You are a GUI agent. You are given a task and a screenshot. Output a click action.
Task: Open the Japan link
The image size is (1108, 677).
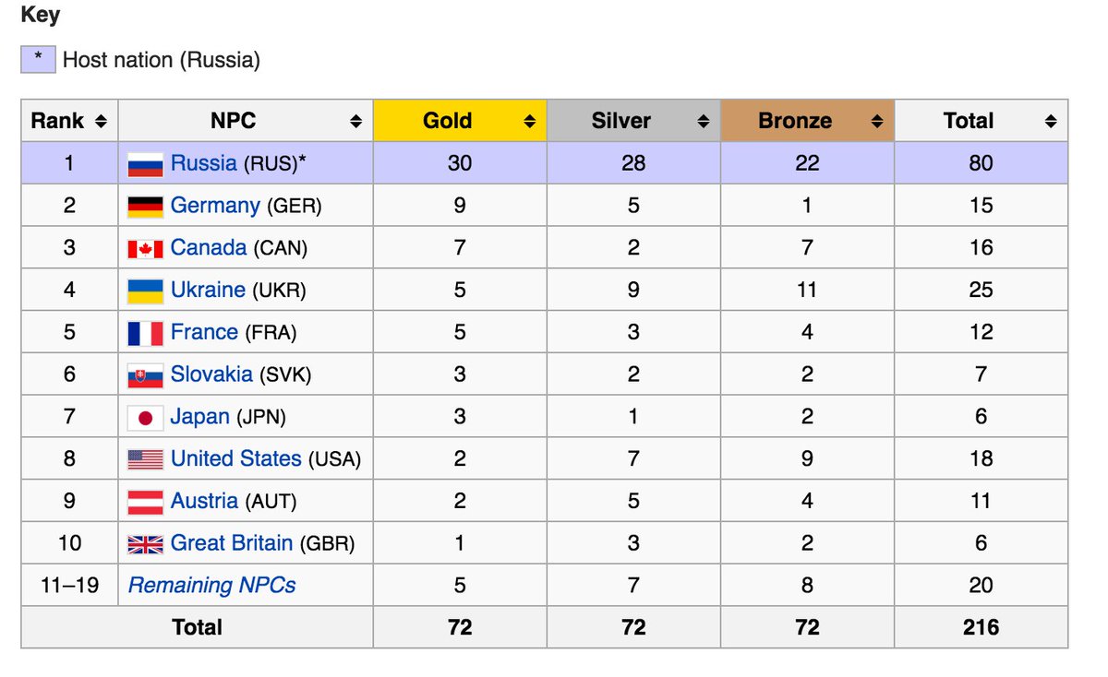coord(200,417)
